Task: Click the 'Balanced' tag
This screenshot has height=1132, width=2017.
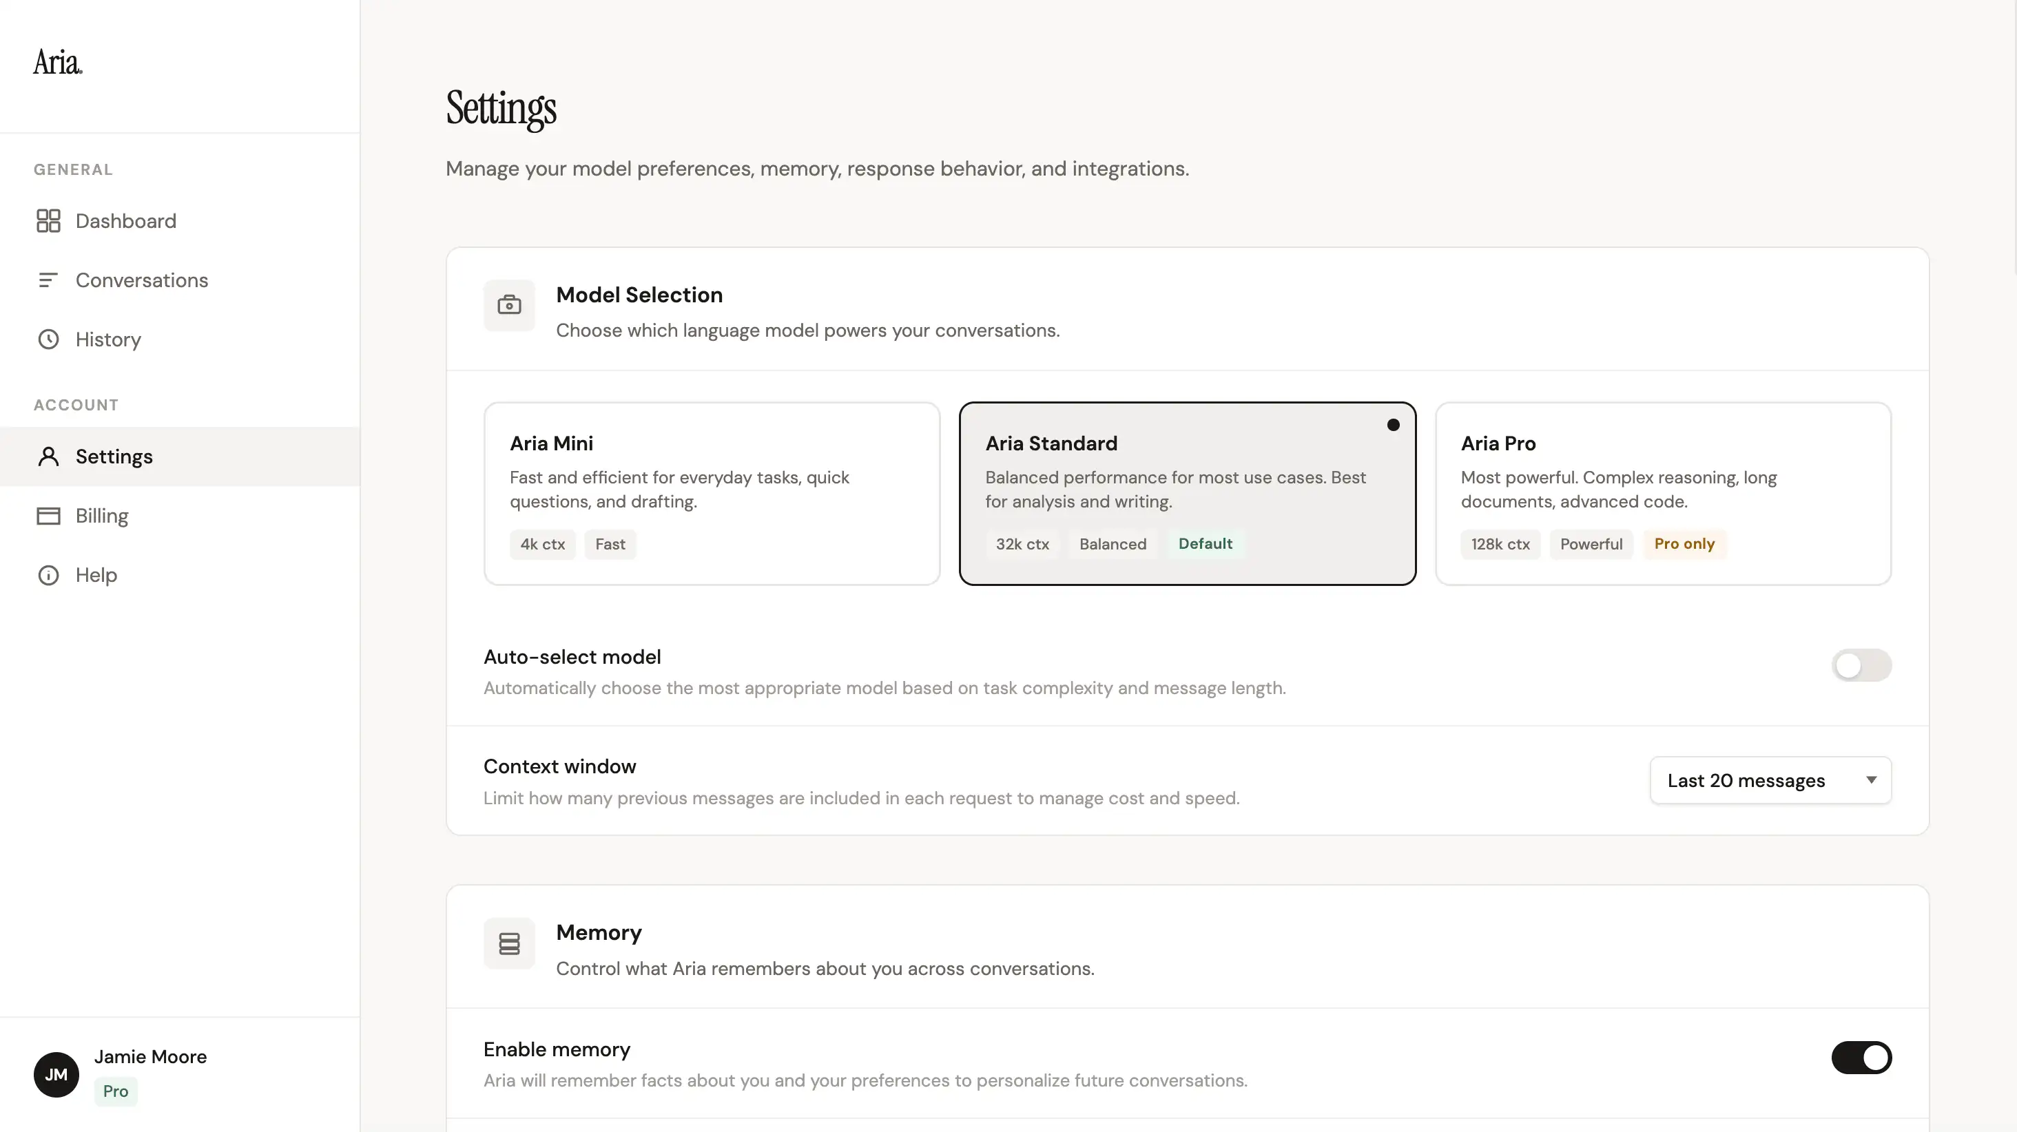Action: 1113,544
